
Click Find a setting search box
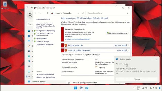pos(30,24)
